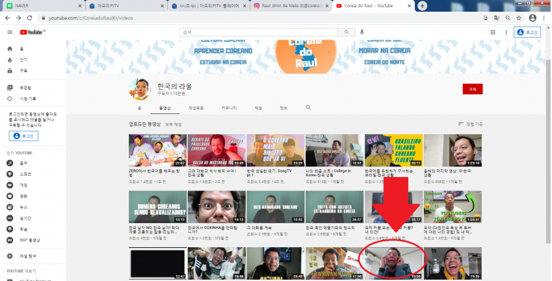The image size is (552, 281).
Task: Click the browser forward arrow
Action: click(x=19, y=18)
